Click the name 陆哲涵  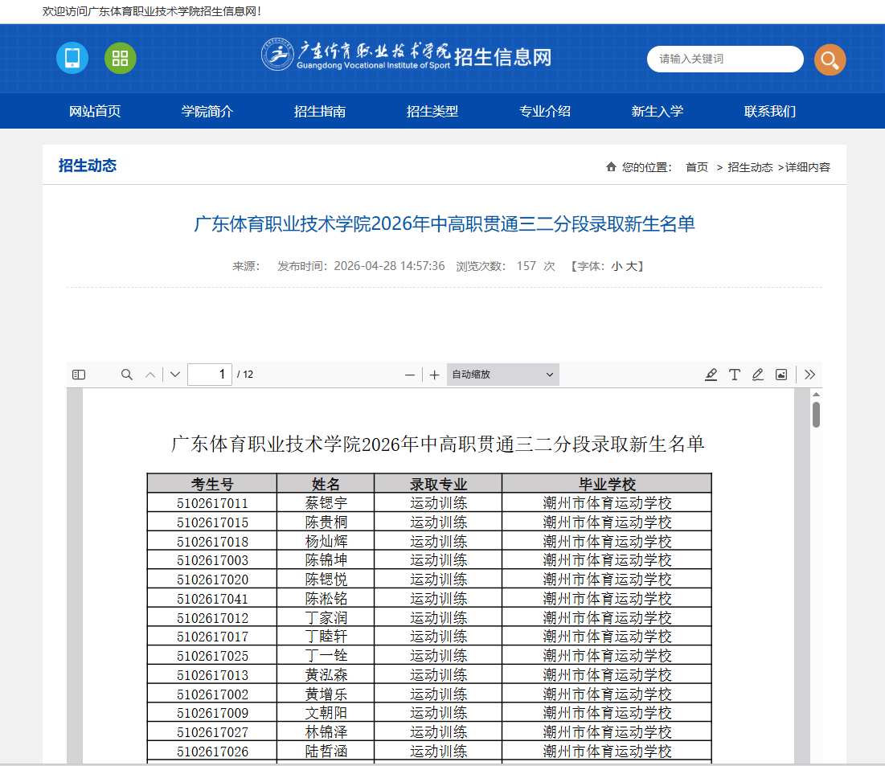pos(326,752)
